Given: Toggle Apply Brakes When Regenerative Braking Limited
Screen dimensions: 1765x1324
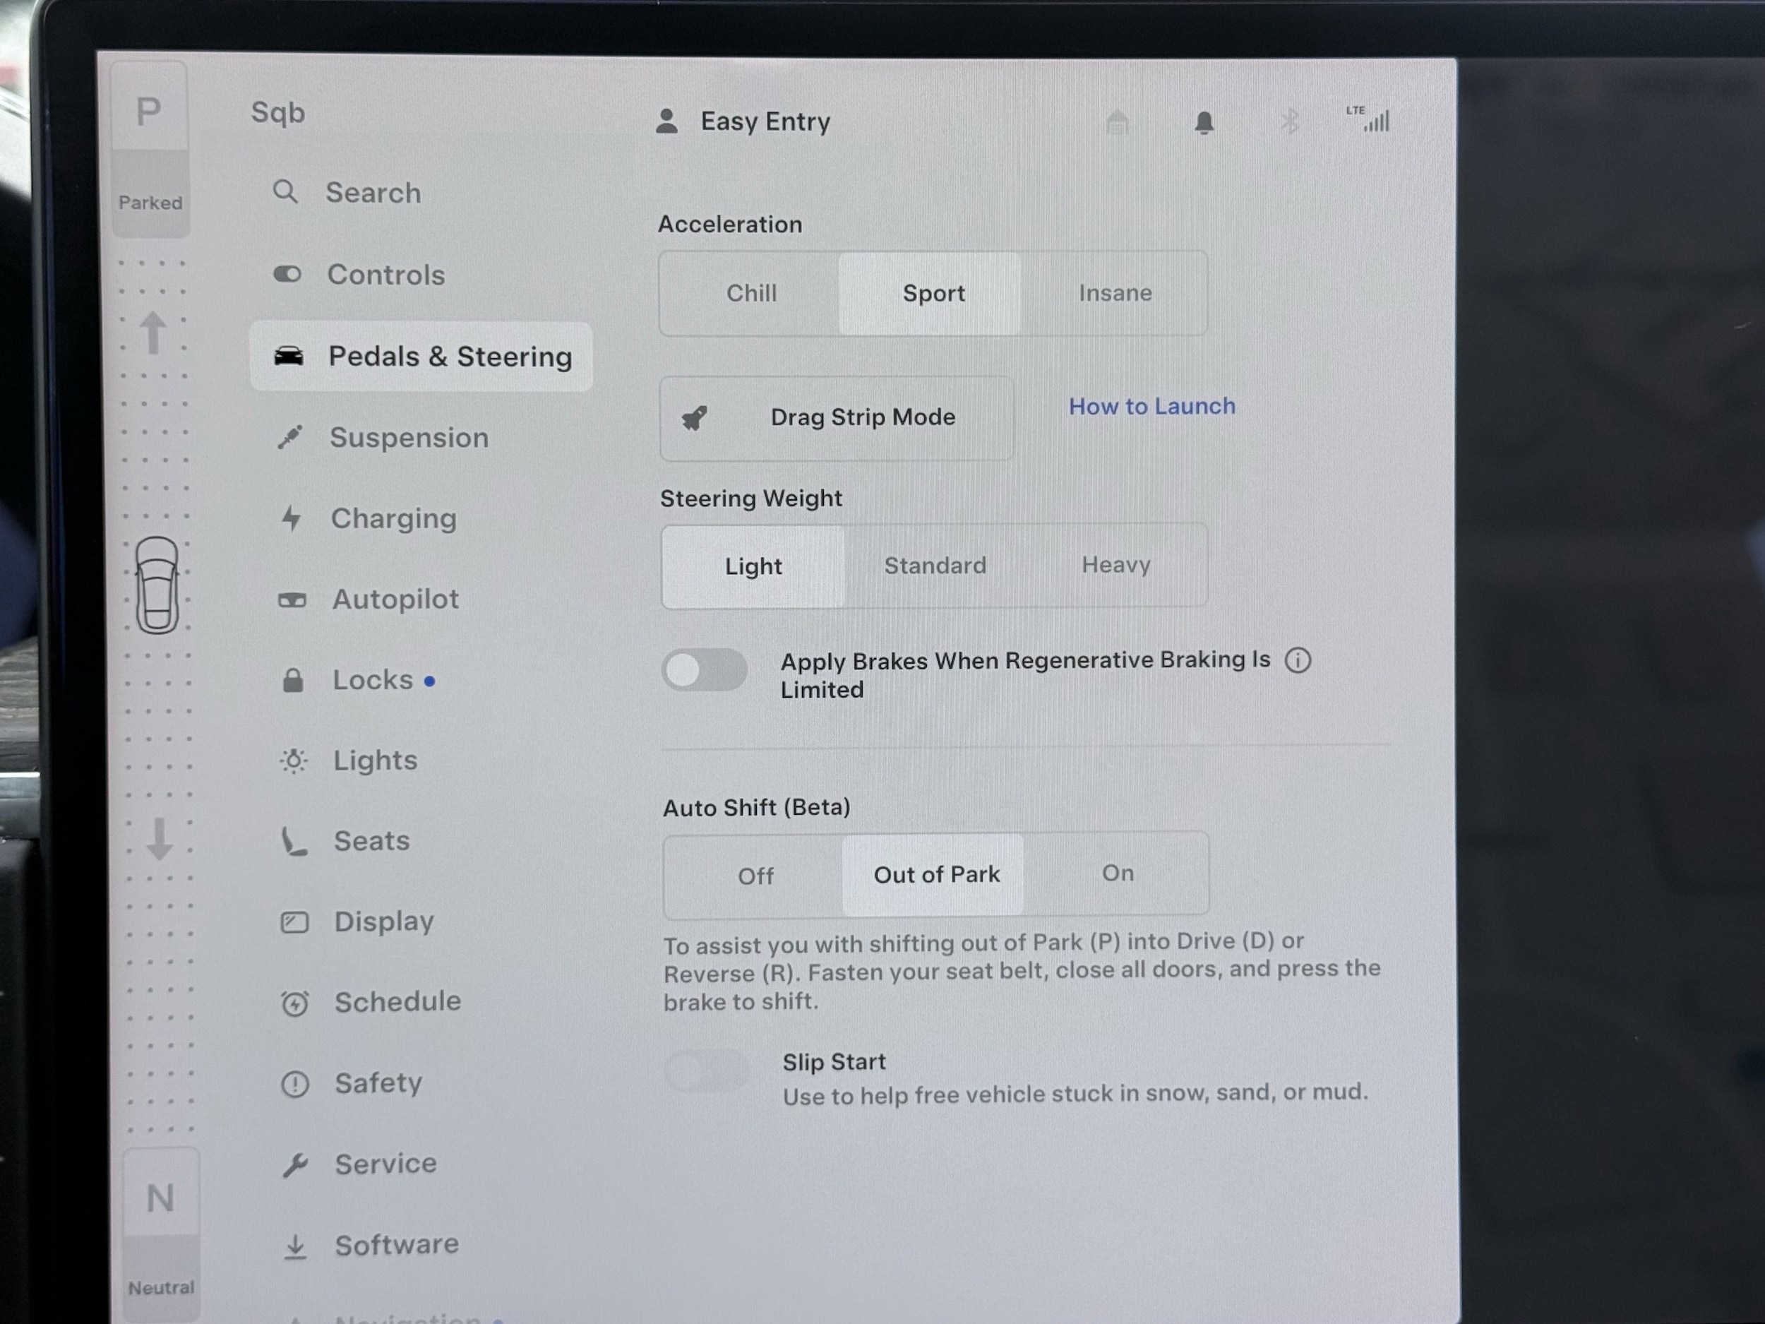Looking at the screenshot, I should tap(704, 670).
